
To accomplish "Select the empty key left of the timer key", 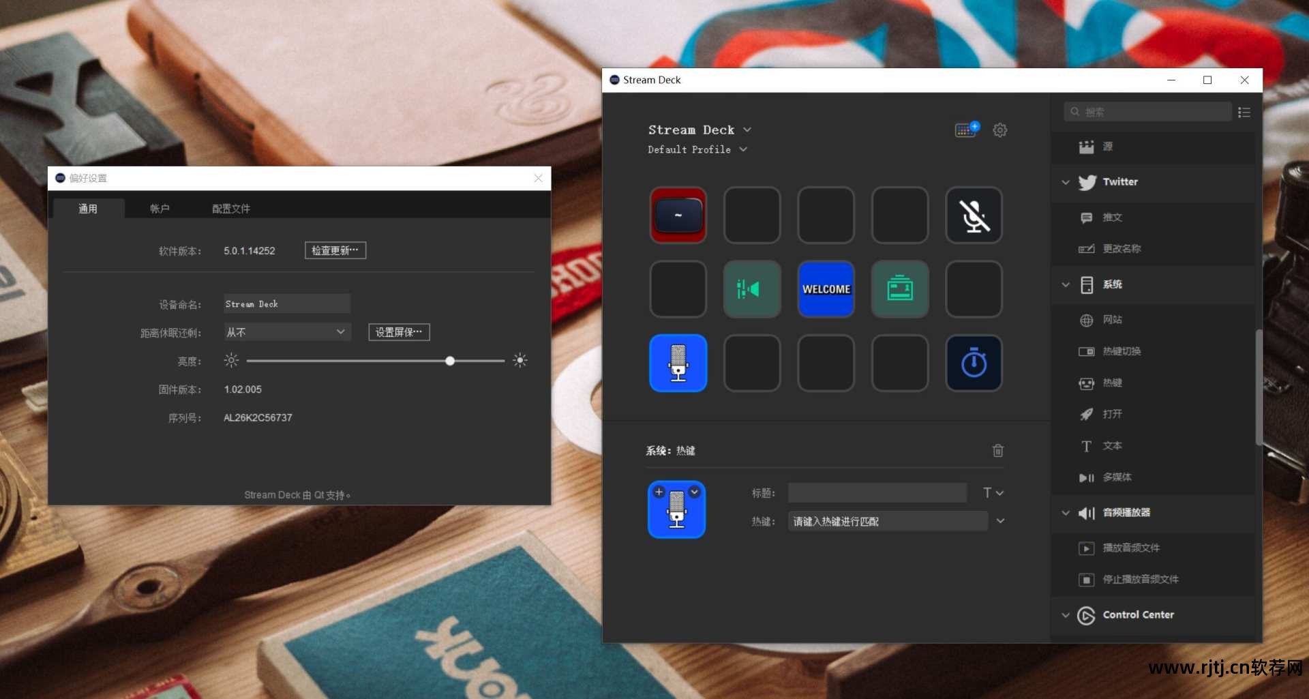I will [900, 363].
